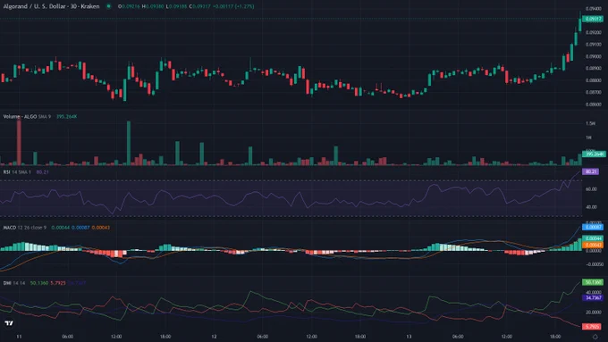Click the OHLC values in chart header
Image resolution: width=608 pixels, height=342 pixels.
pyautogui.click(x=186, y=6)
